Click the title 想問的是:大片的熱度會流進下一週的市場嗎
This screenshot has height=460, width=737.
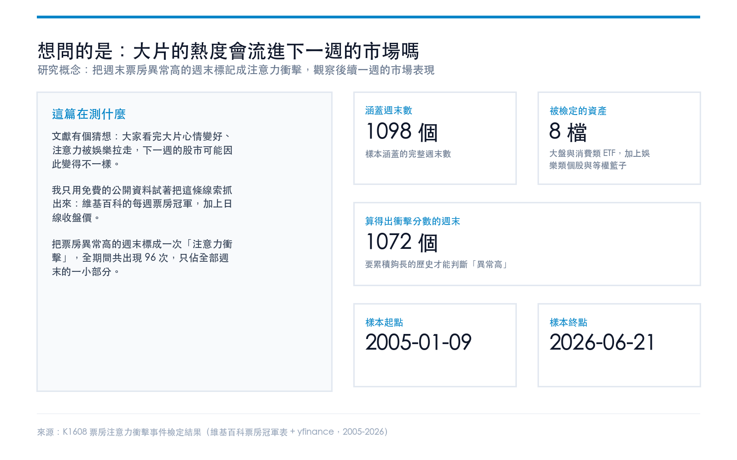point(228,51)
